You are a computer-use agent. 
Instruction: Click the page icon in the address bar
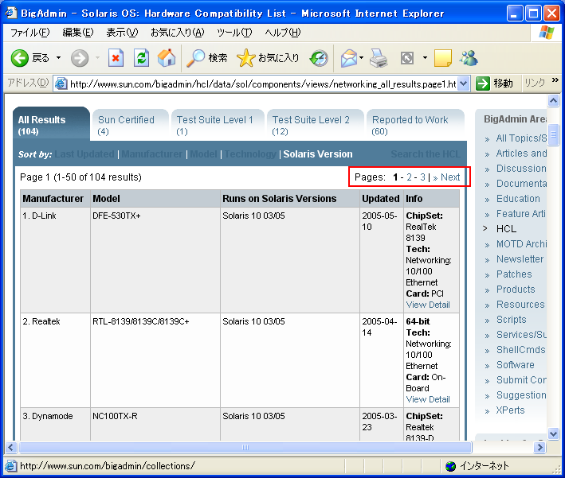tap(61, 84)
